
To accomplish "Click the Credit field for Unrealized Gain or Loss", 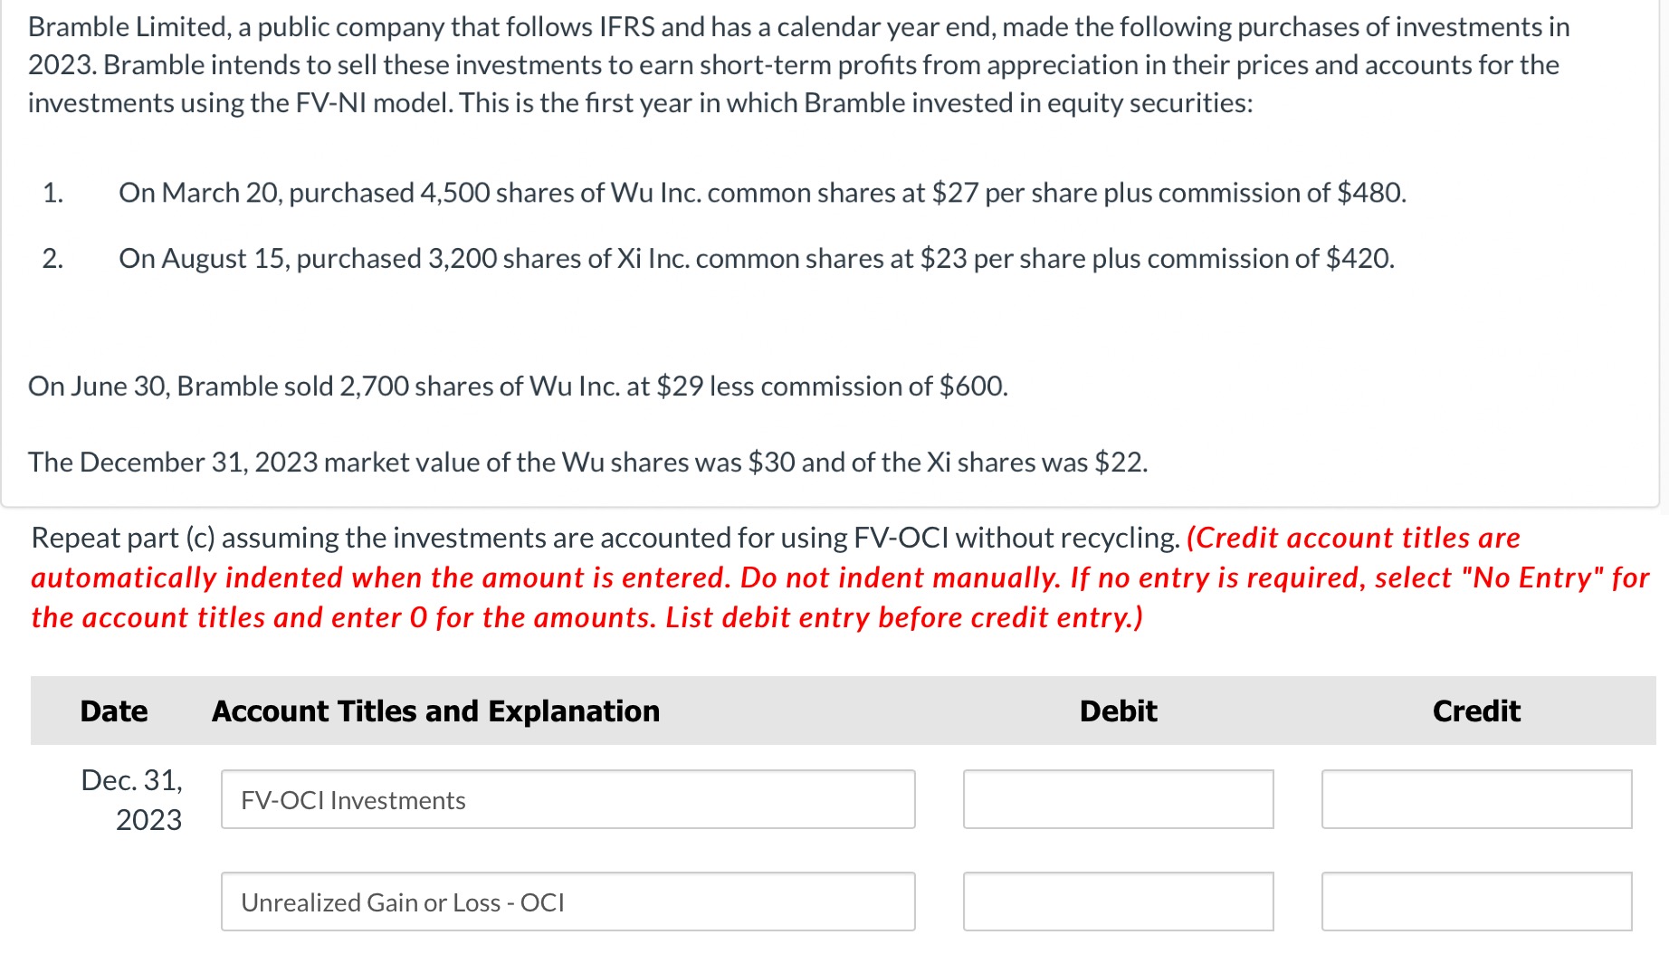I will [1476, 901].
